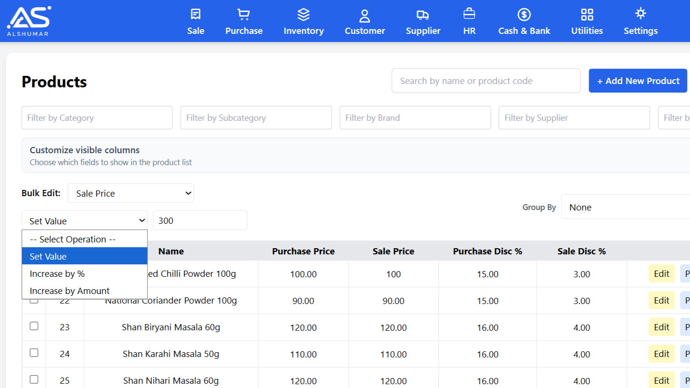690x388 pixels.
Task: Open the HR briefcase icon
Action: tap(469, 14)
